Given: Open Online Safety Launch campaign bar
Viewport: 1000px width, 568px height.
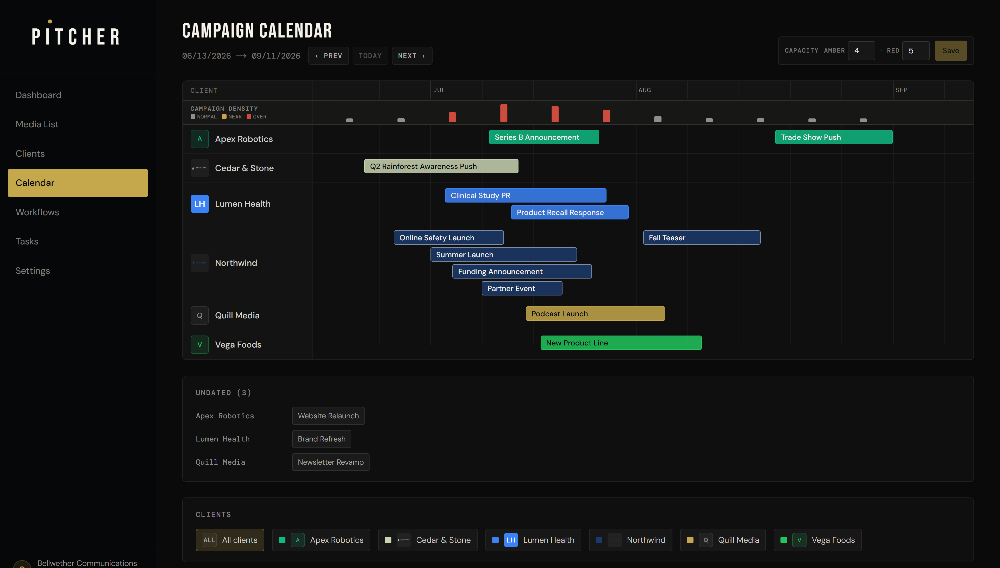Looking at the screenshot, I should (449, 238).
